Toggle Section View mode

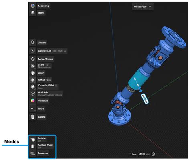coord(33,146)
